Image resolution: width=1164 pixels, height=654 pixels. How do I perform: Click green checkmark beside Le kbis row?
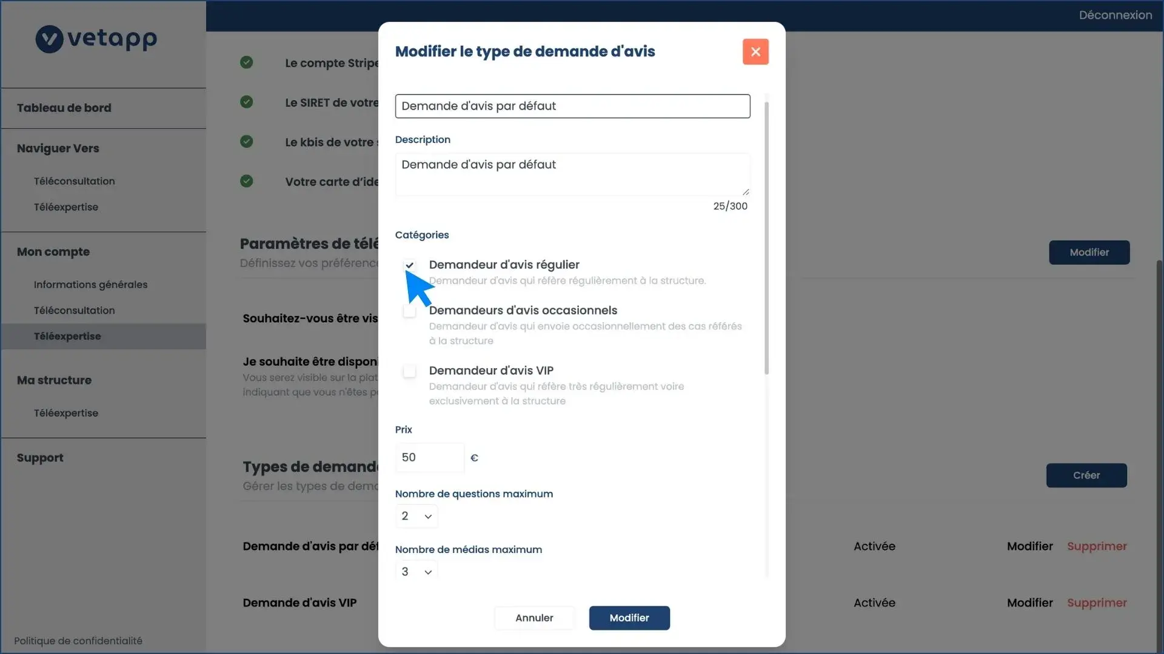tap(246, 142)
